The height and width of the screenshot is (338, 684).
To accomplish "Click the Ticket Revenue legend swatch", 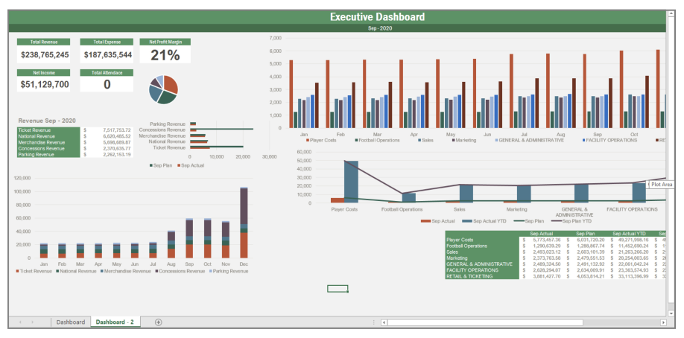I will coord(17,272).
